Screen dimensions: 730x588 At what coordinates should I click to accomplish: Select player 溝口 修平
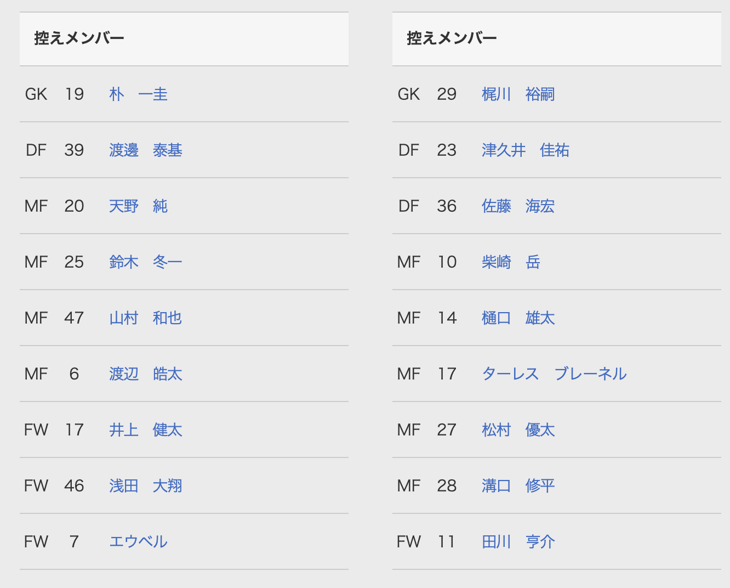tap(518, 486)
